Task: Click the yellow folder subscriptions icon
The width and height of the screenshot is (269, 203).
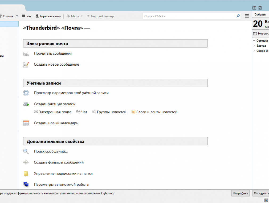Action: click(x=26, y=174)
